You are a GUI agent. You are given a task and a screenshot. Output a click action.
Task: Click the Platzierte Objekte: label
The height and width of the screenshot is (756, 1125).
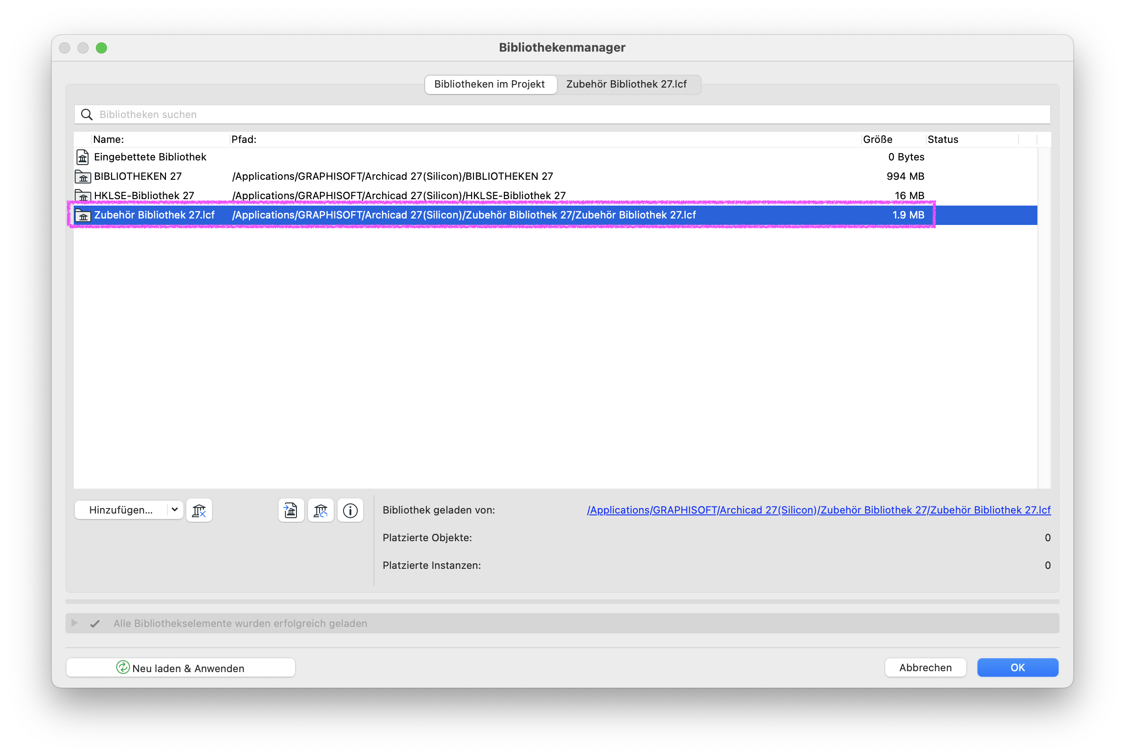pyautogui.click(x=427, y=537)
